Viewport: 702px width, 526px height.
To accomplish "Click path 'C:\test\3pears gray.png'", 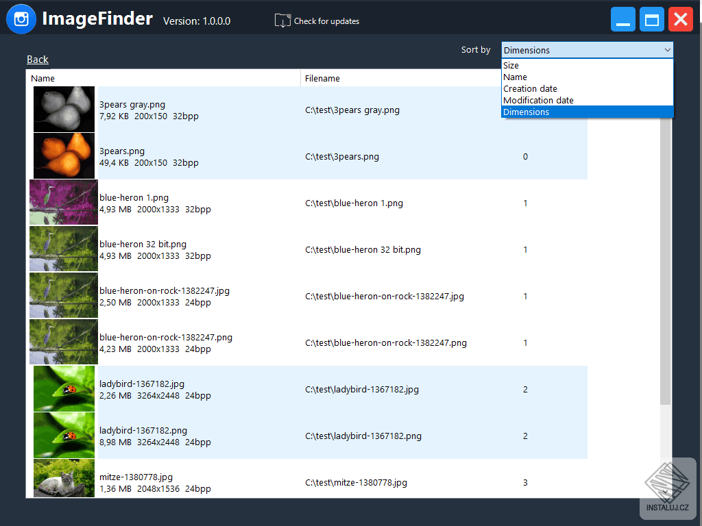I will 352,110.
